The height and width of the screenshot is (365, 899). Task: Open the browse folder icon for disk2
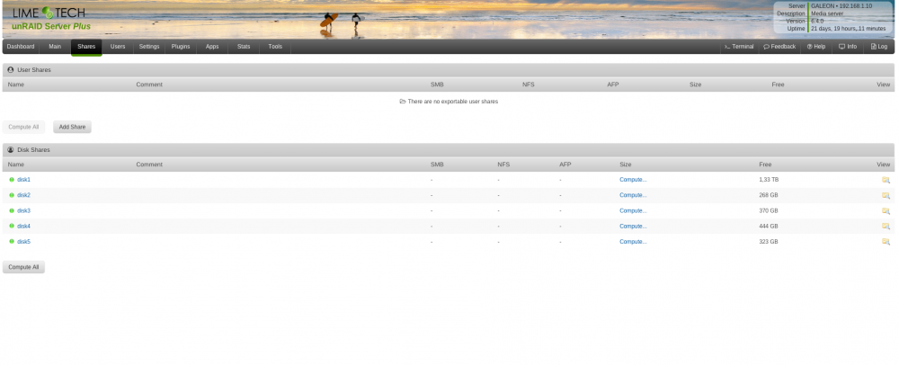coord(886,195)
